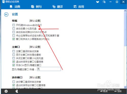Toggle 取词 button in bottom bar
The image size is (127, 94).
click(x=104, y=91)
